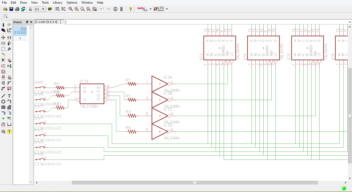The width and height of the screenshot is (352, 192).
Task: Click the Stop command icon
Action: point(115,9)
